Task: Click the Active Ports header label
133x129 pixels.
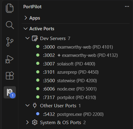Action: (42, 29)
